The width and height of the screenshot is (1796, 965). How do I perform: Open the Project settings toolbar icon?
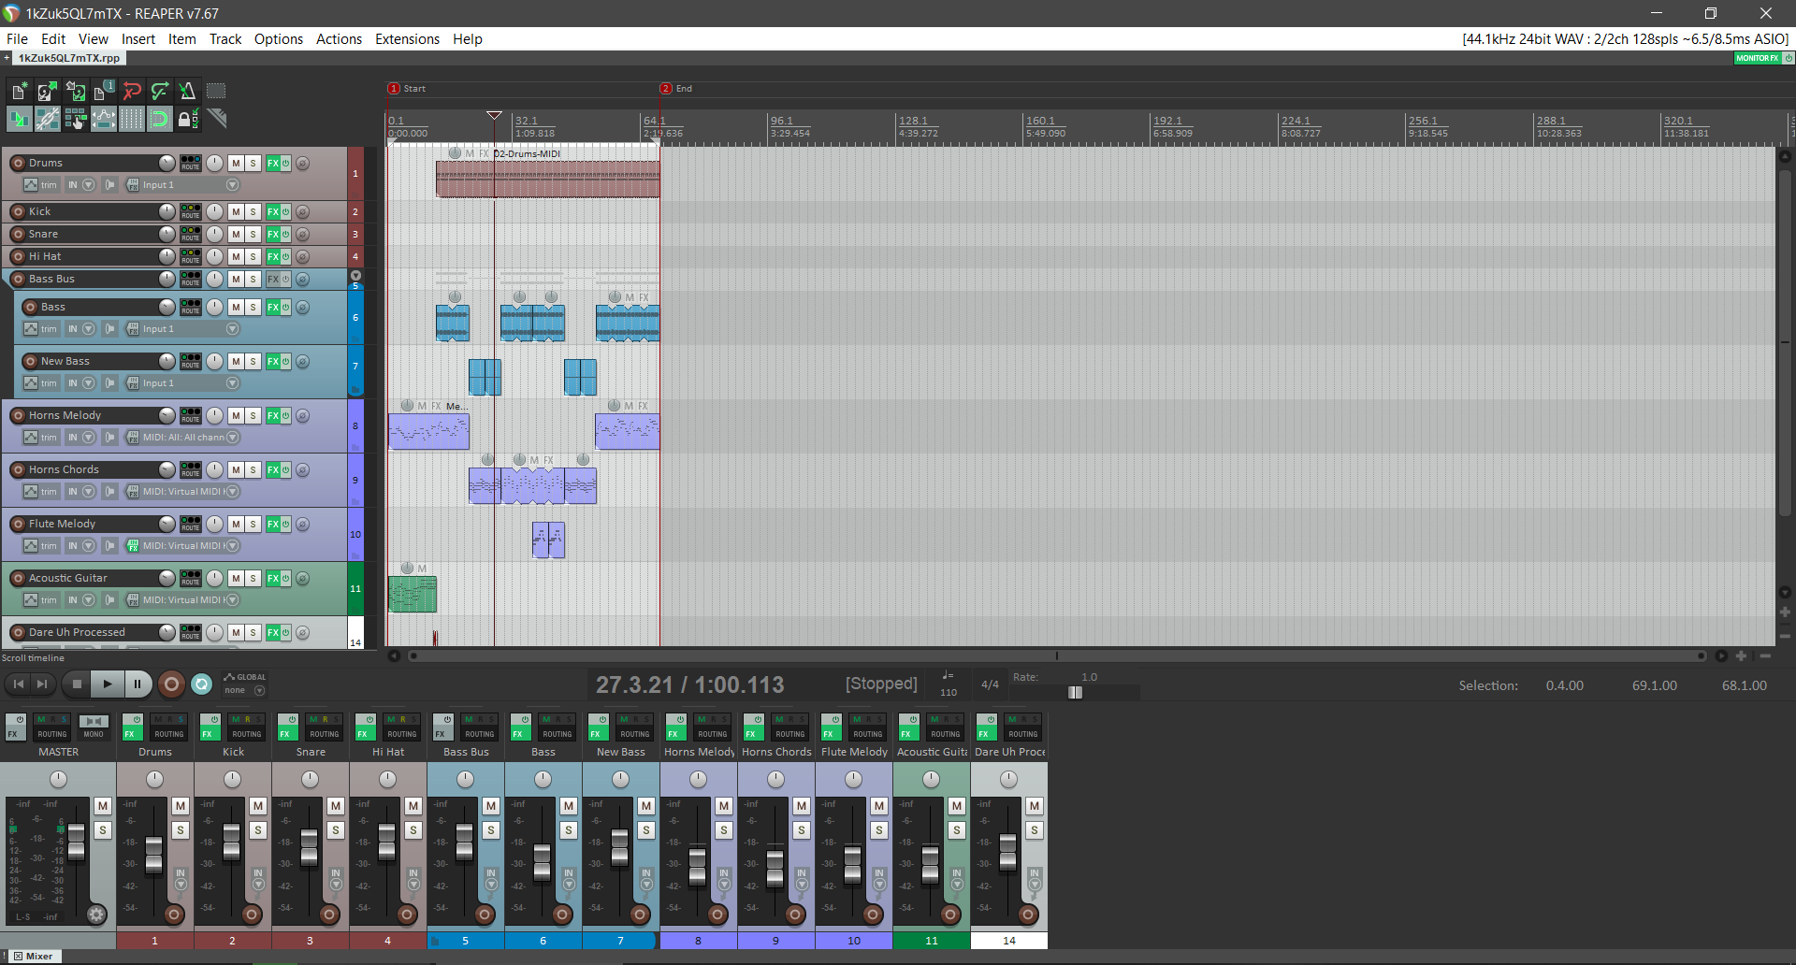pos(103,91)
